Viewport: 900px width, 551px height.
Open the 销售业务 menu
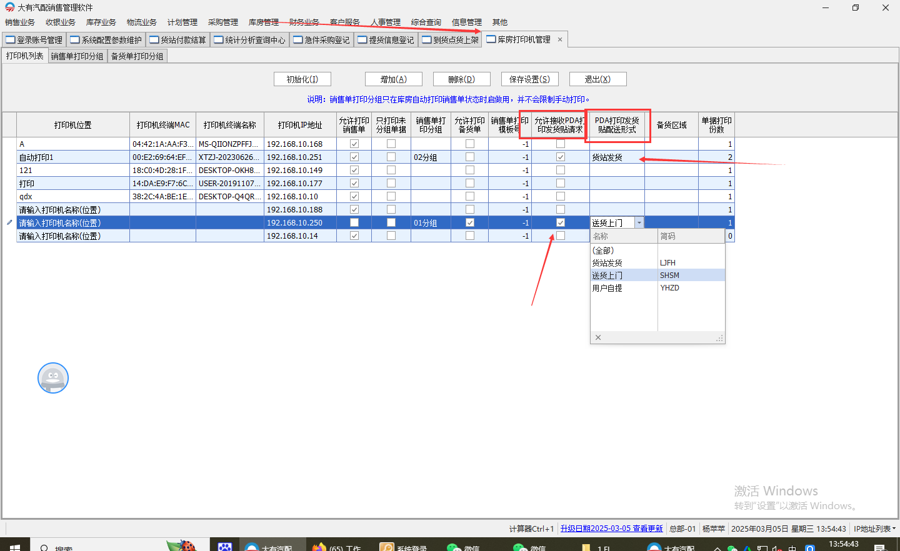[x=20, y=22]
